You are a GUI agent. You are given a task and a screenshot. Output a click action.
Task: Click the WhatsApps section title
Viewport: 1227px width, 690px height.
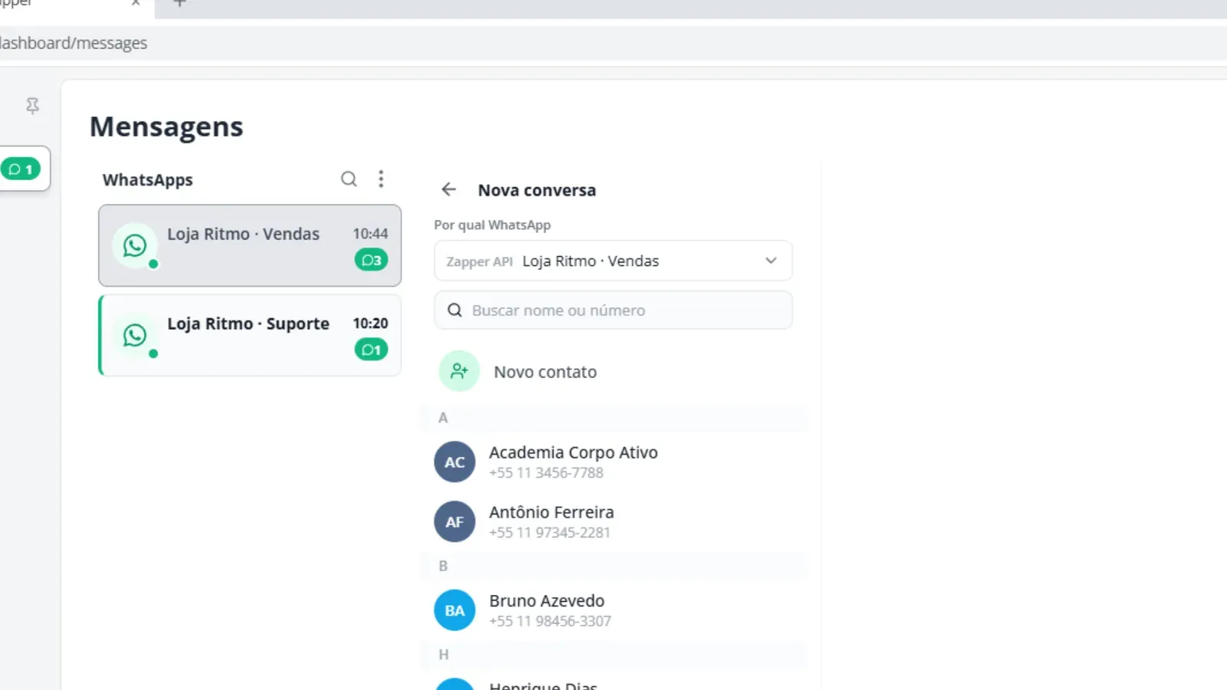pyautogui.click(x=148, y=179)
